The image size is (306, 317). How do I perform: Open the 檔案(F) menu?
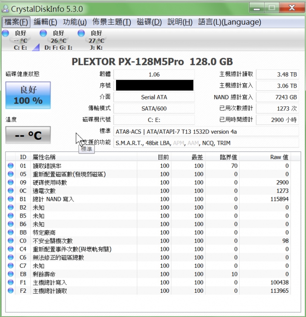pos(16,22)
